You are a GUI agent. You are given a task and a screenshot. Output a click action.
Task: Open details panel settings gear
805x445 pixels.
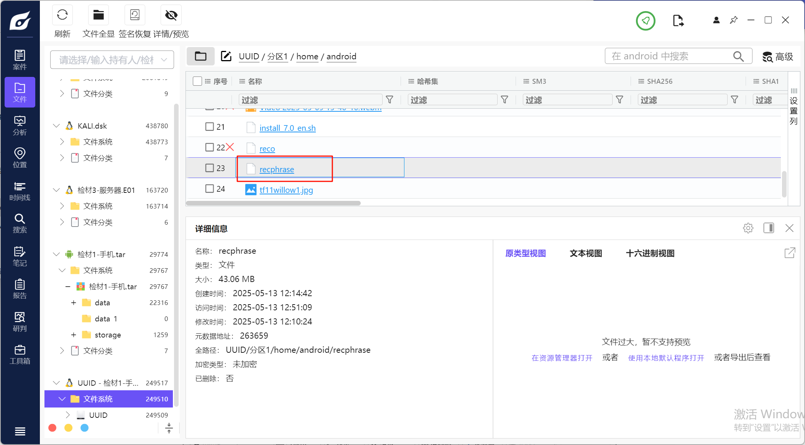[748, 228]
